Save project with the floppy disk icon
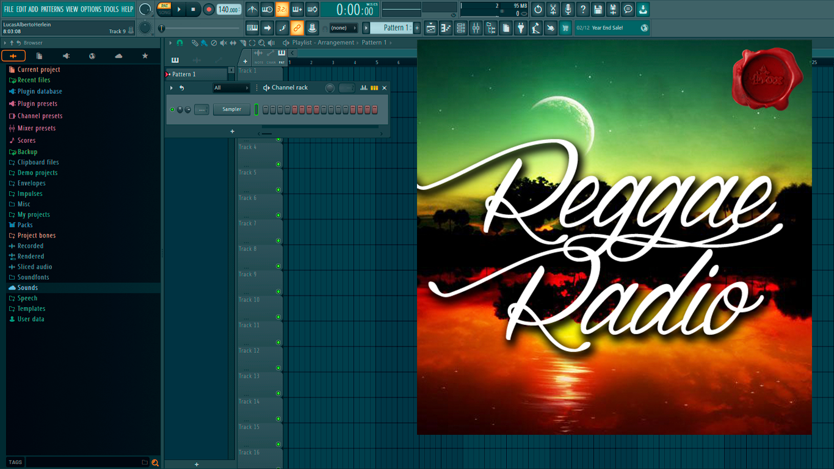 598,9
